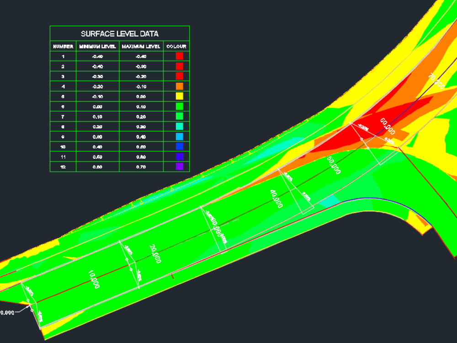This screenshot has width=457, height=343.
Task: Select the red colour swatch in row 3
Action: [x=180, y=76]
